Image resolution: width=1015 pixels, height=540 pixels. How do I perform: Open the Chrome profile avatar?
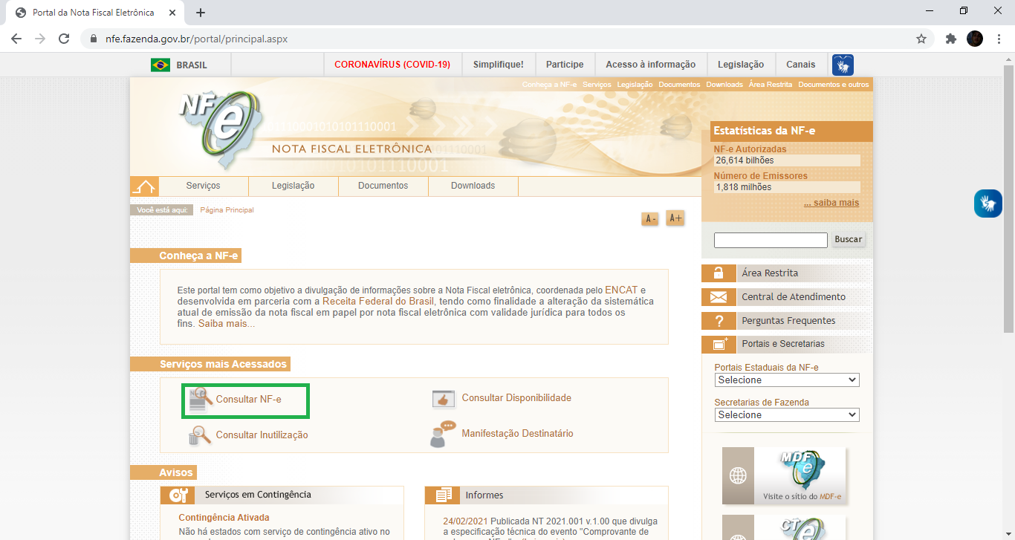click(975, 39)
